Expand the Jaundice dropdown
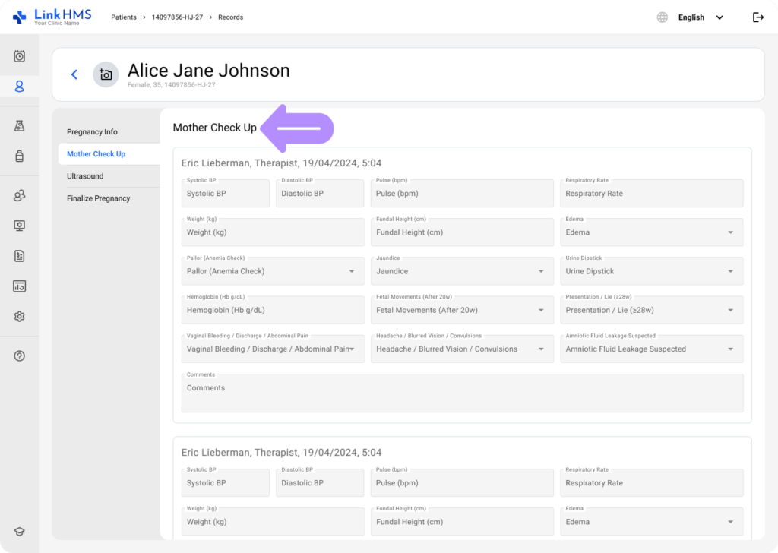The image size is (778, 553). 462,271
